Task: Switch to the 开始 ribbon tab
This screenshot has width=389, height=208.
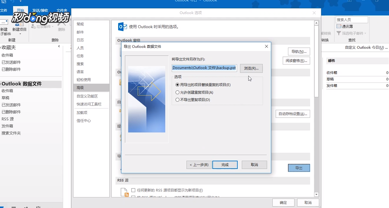Action: tap(21, 11)
